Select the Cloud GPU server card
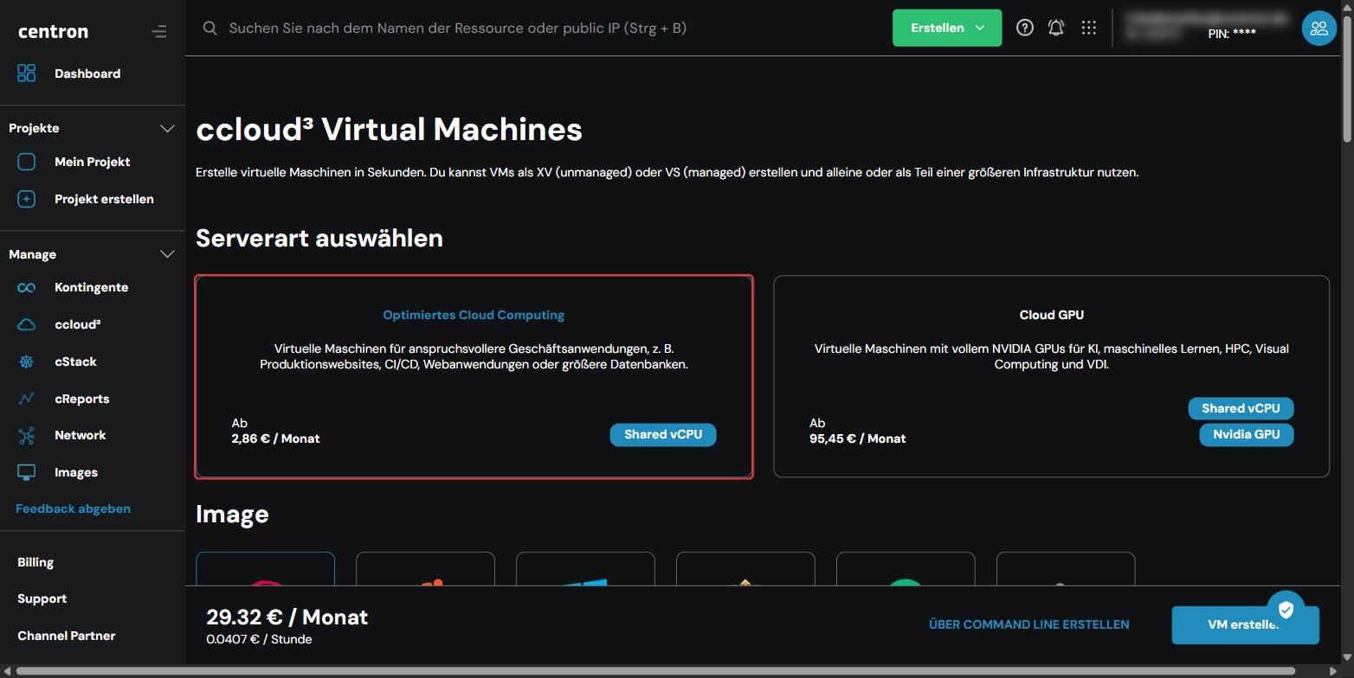Image resolution: width=1354 pixels, height=678 pixels. point(1051,376)
